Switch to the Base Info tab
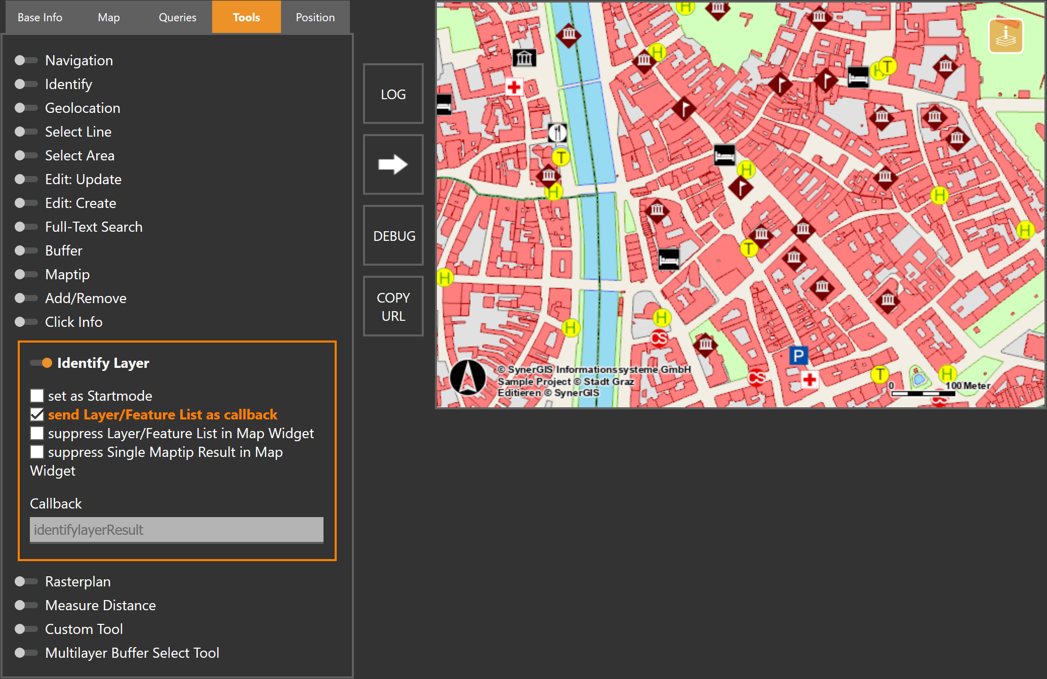The image size is (1047, 679). pos(39,17)
